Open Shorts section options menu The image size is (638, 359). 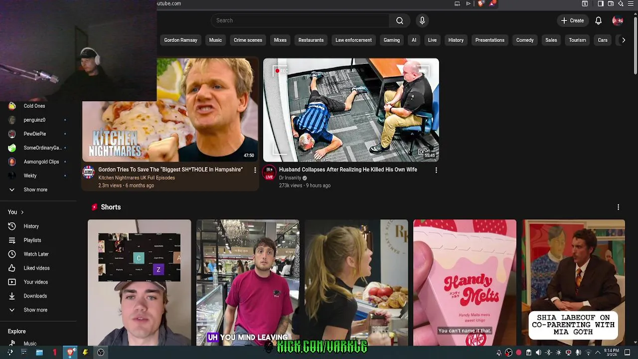coord(618,207)
